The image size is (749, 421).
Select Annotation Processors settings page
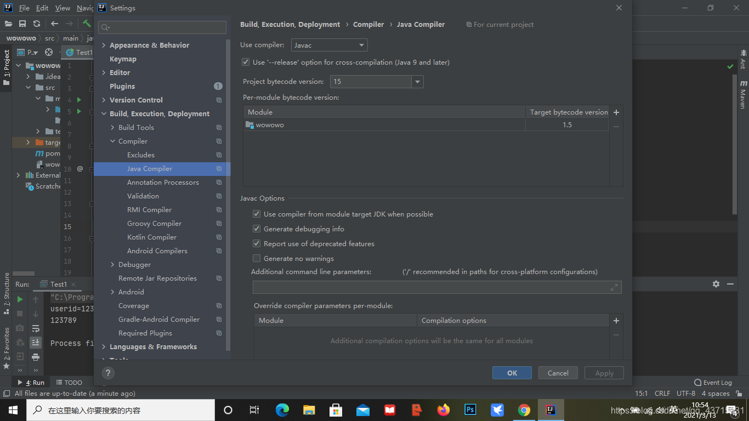coord(162,183)
